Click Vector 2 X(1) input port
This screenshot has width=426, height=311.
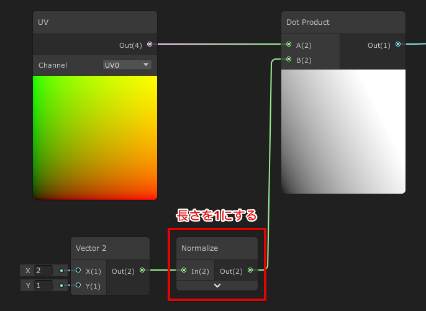point(78,270)
